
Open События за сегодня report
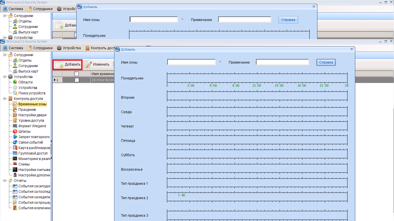click(x=34, y=186)
